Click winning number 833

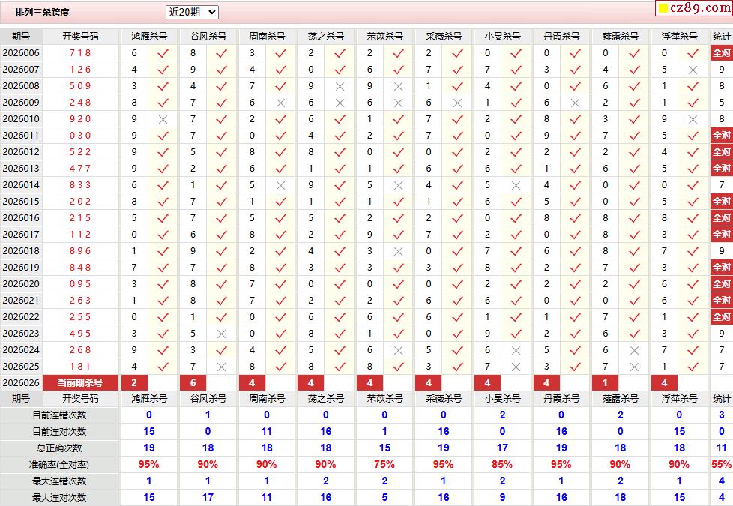pos(80,184)
